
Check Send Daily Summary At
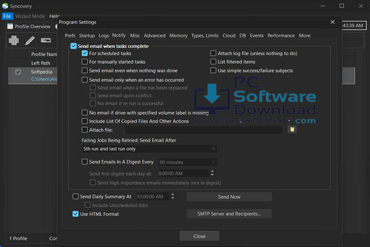tap(75, 197)
